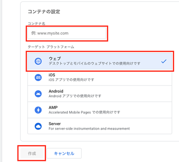This screenshot has height=162, width=179.
Task: Click the ターゲット プラットフォーム label
Action: click(51, 47)
